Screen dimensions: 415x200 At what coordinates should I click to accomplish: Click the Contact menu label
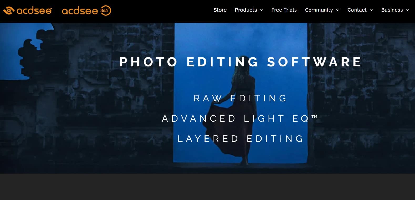click(357, 10)
